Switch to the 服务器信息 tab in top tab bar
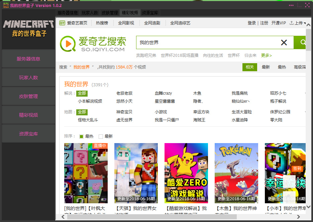Image resolution: width=313 pixels, height=222 pixels. coord(68,13)
